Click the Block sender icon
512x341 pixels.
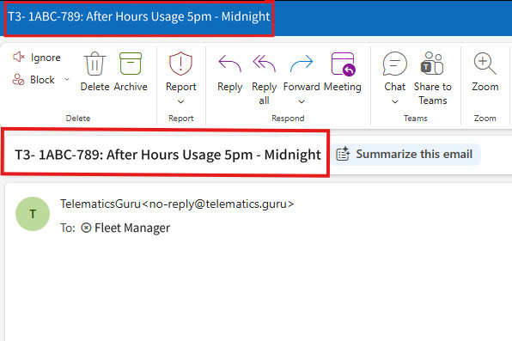tap(18, 79)
